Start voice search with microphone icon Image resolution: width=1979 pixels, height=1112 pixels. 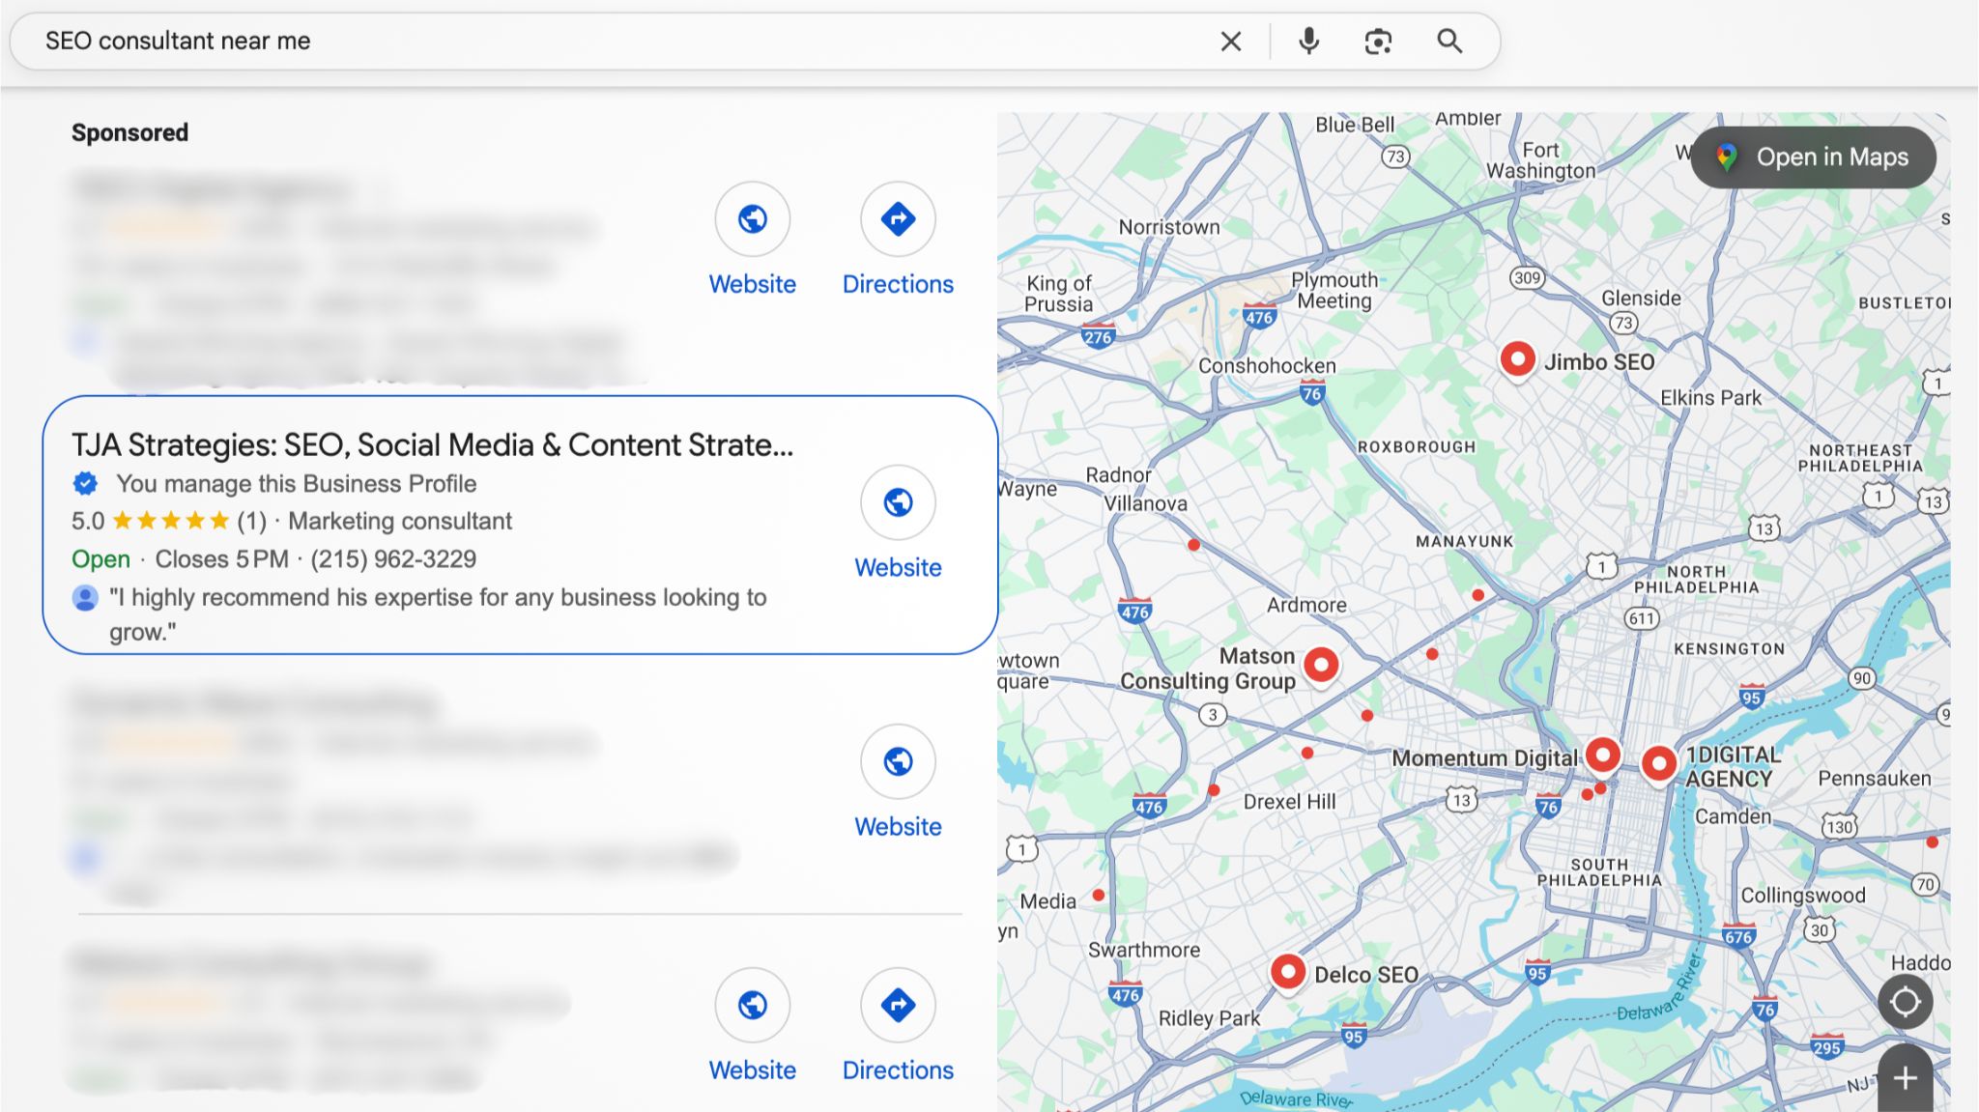pos(1308,42)
